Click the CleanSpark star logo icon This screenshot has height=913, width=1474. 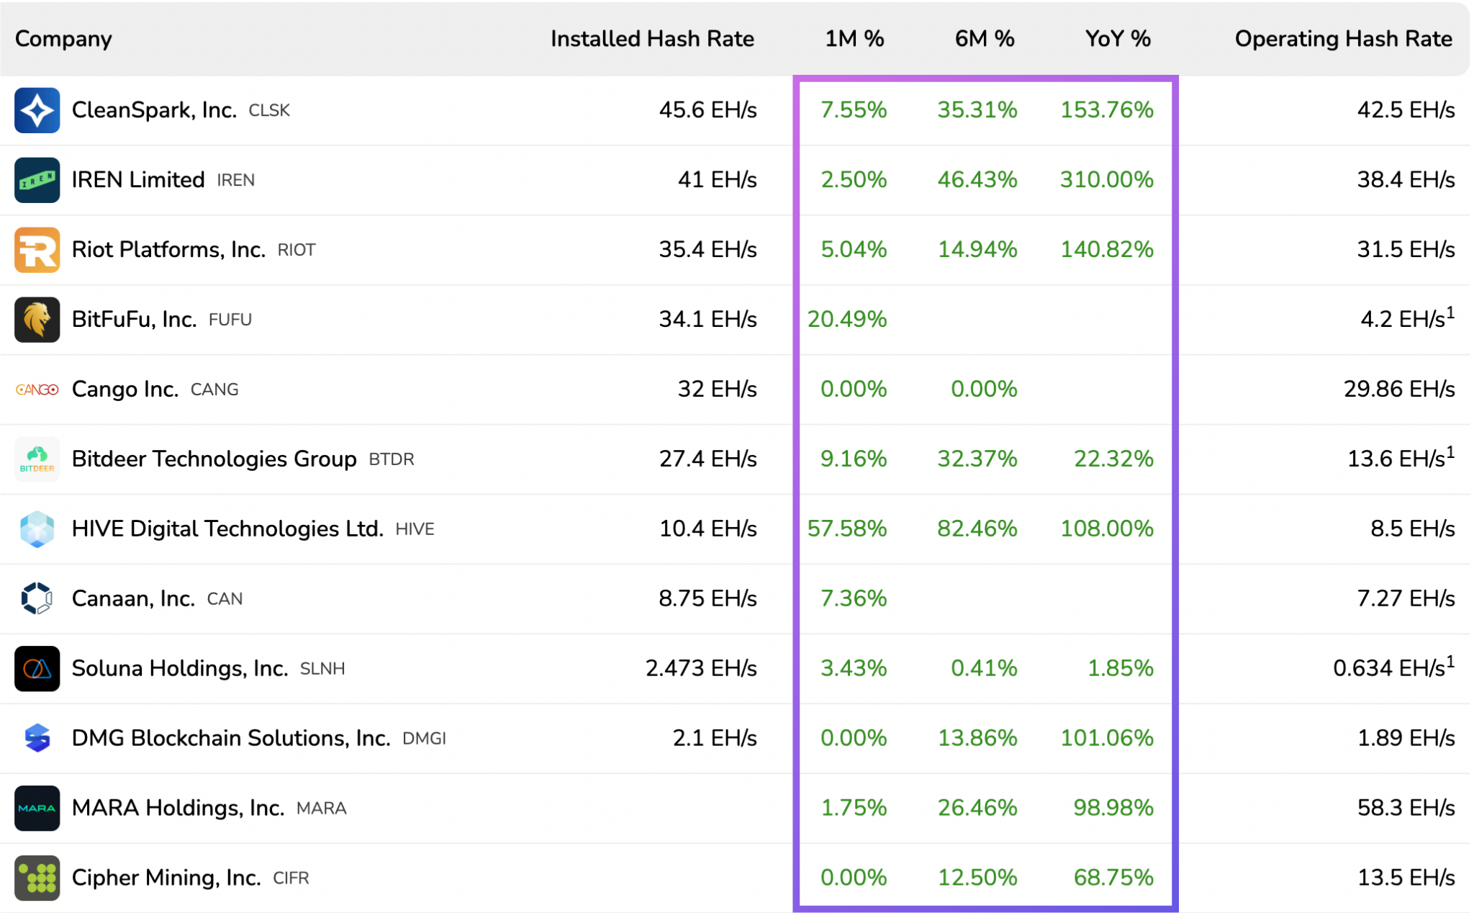37,110
